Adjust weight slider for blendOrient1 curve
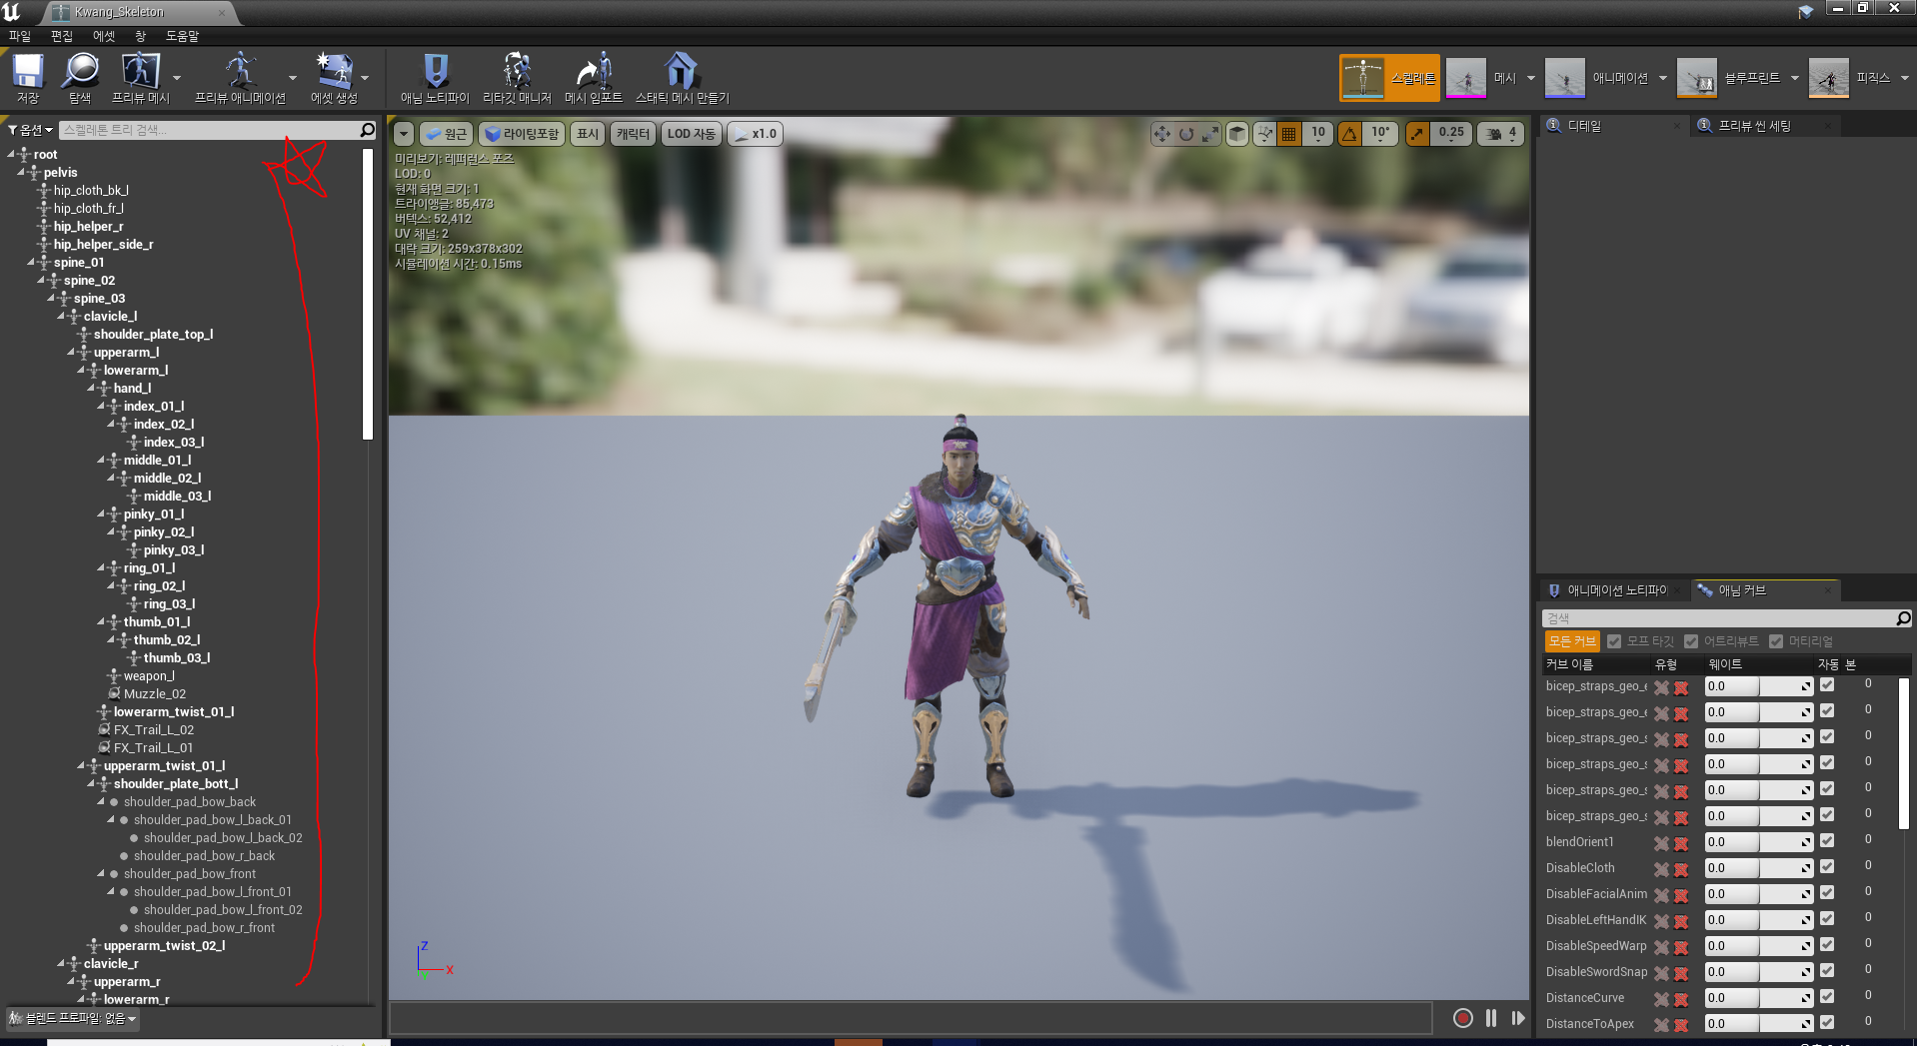 (x=1759, y=843)
